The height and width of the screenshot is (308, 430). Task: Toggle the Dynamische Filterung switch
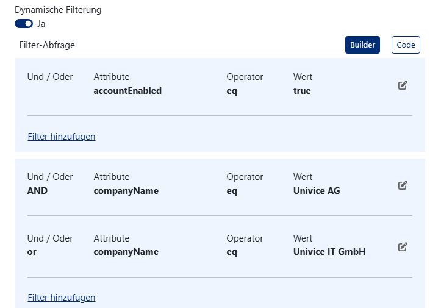click(24, 24)
